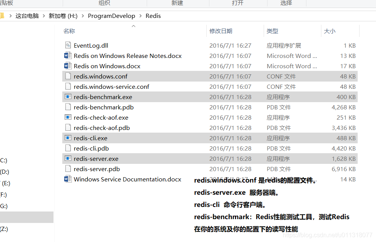Select the redis-check-aof.exe application icon

(x=68, y=117)
